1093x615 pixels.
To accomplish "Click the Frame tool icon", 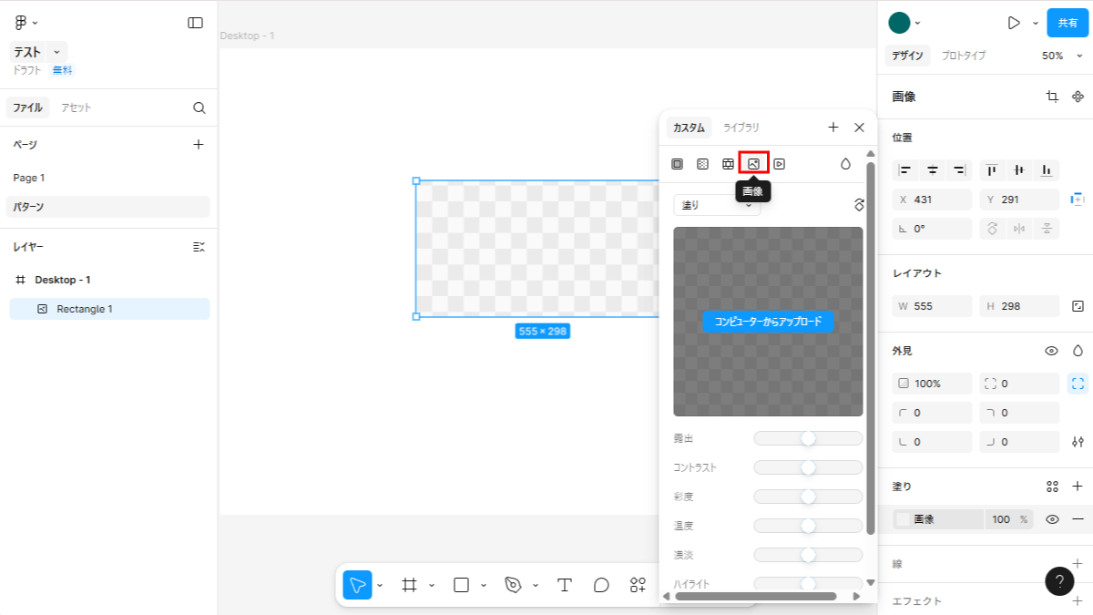I will coord(410,585).
